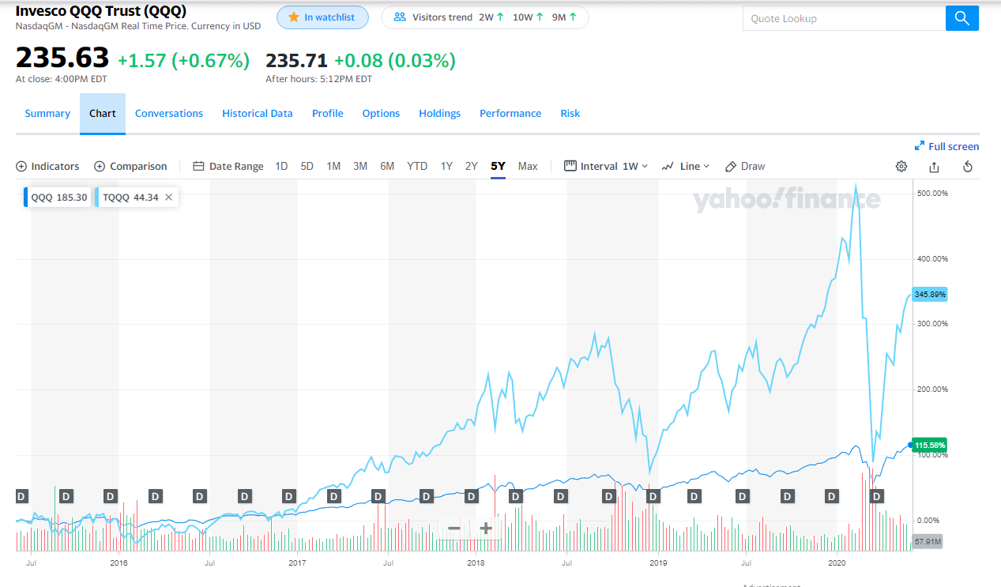Click the blue search magnifier button
This screenshot has width=1001, height=587.
point(961,18)
